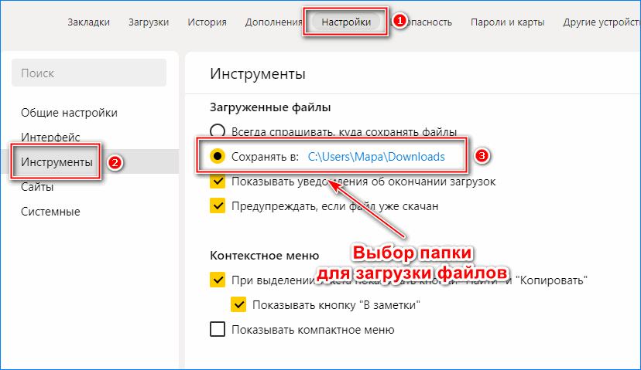
Task: Open Интерфейс settings section
Action: 50,137
